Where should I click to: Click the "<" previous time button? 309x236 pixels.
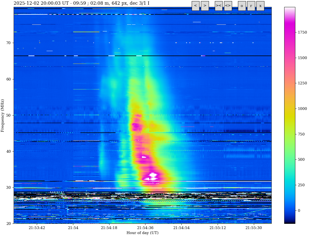[x=195, y=6]
